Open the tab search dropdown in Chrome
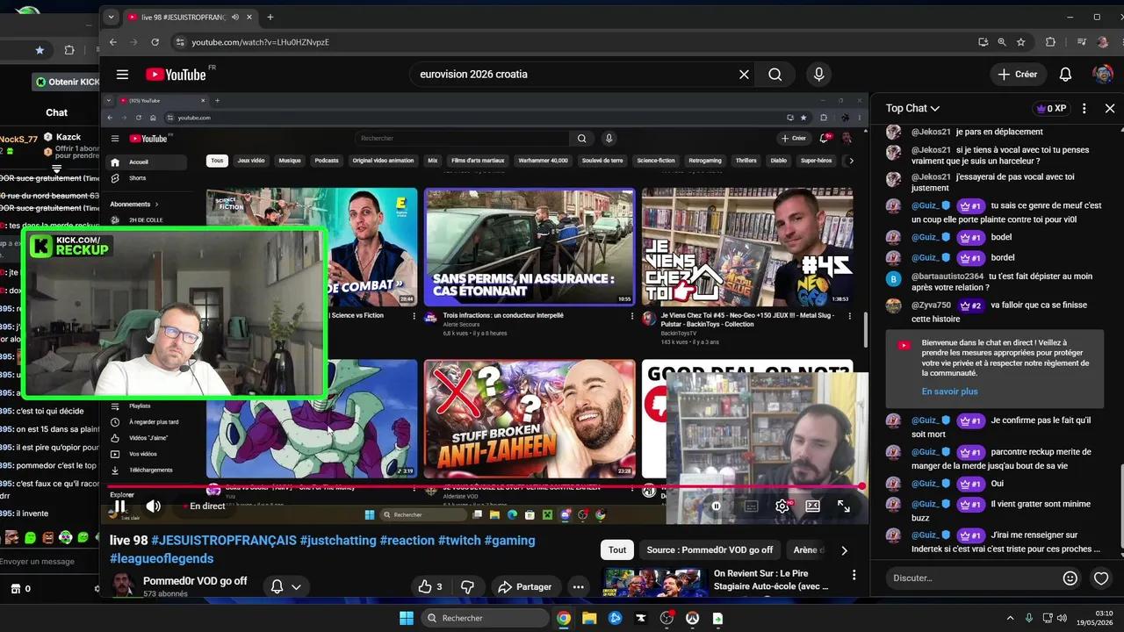 [112, 17]
